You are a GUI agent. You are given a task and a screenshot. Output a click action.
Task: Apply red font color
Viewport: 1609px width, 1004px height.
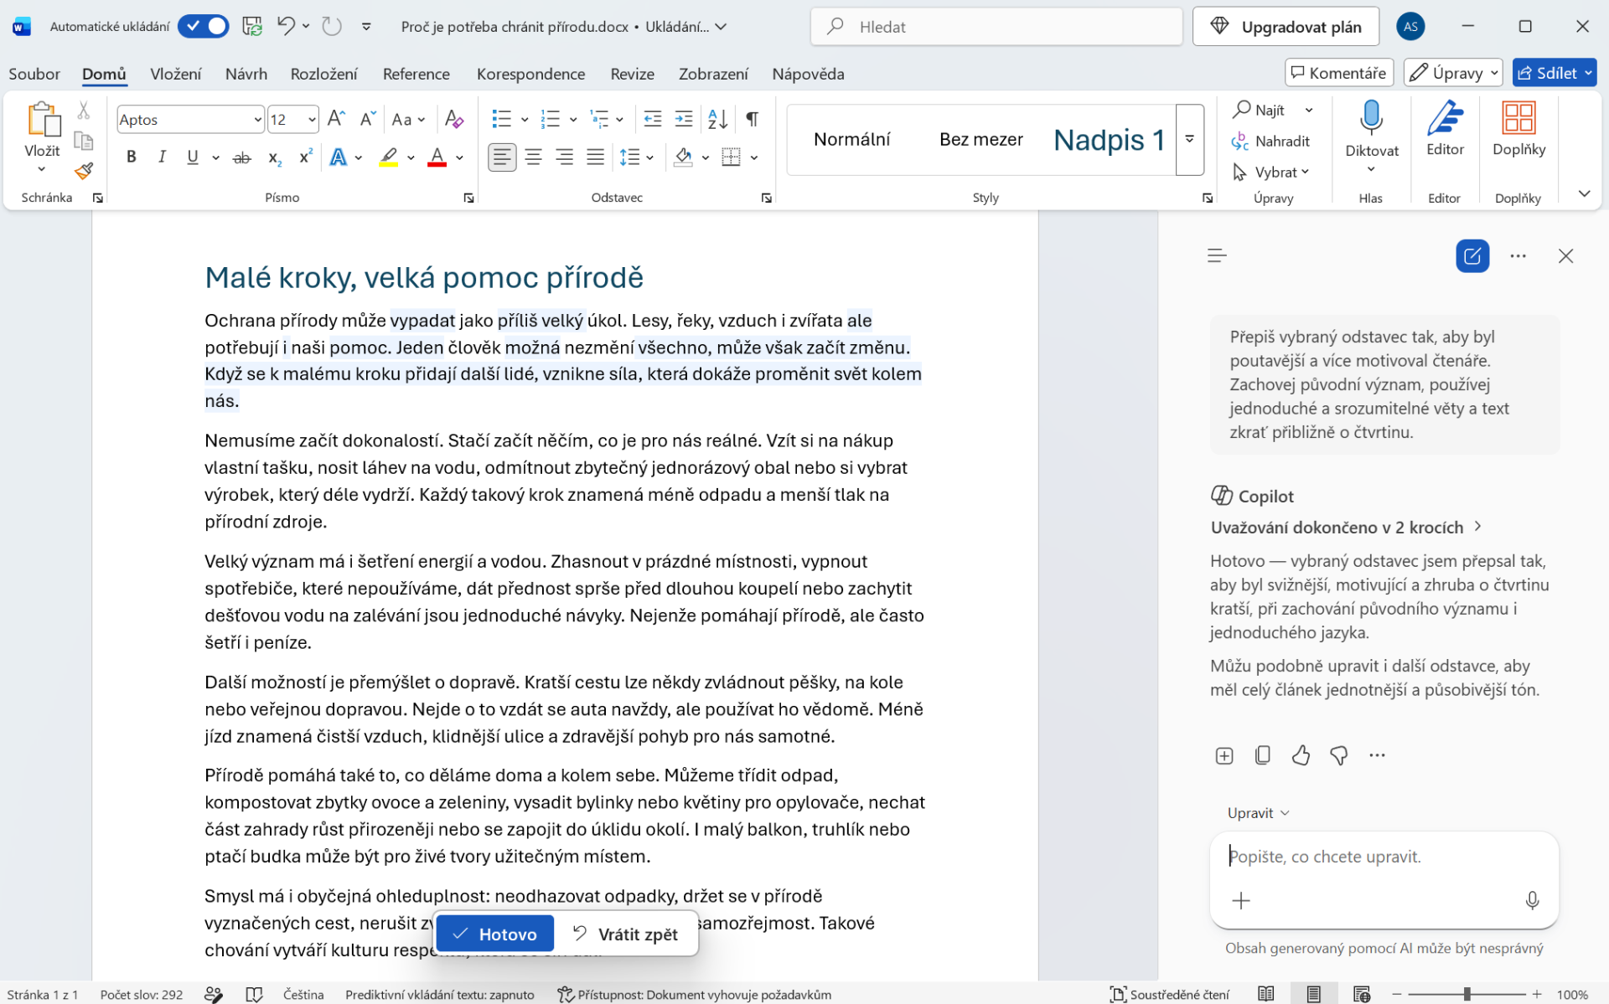tap(437, 157)
